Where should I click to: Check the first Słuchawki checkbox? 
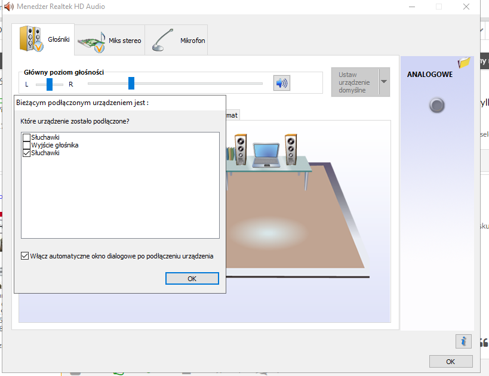tap(26, 137)
